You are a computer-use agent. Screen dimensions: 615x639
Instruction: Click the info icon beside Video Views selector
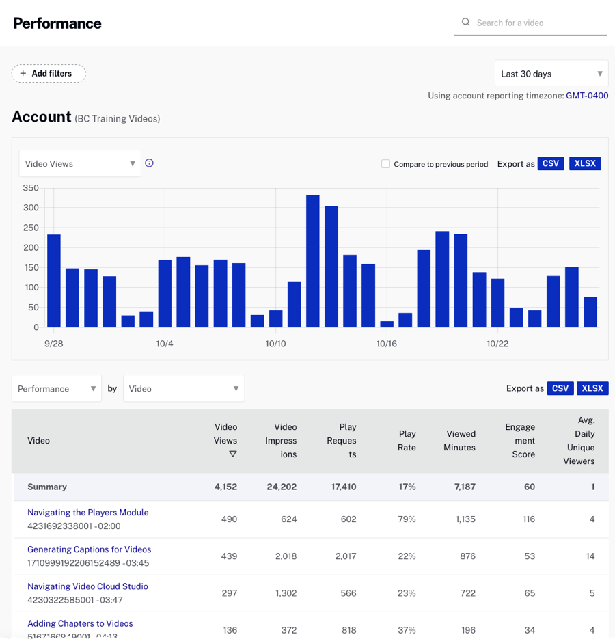coord(150,163)
